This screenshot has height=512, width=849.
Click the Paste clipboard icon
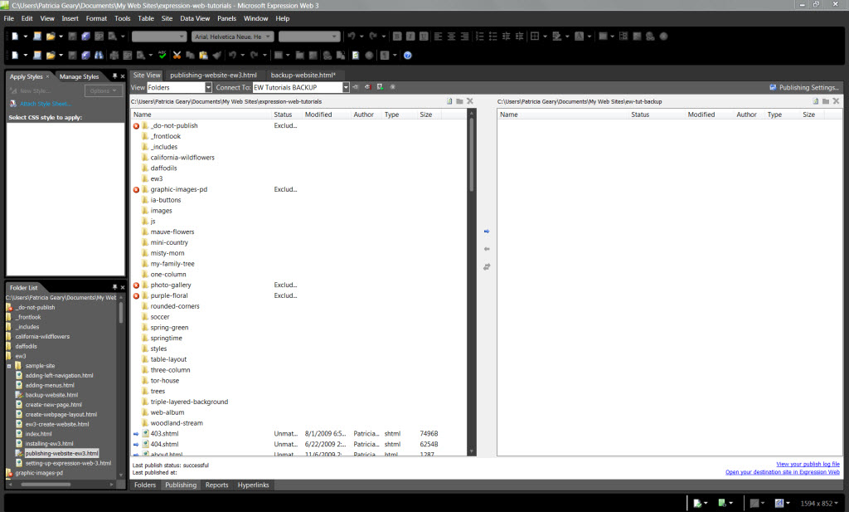(x=204, y=56)
